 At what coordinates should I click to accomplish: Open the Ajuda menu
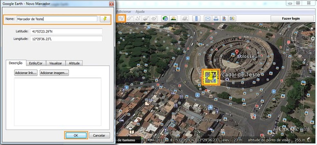tap(140, 12)
